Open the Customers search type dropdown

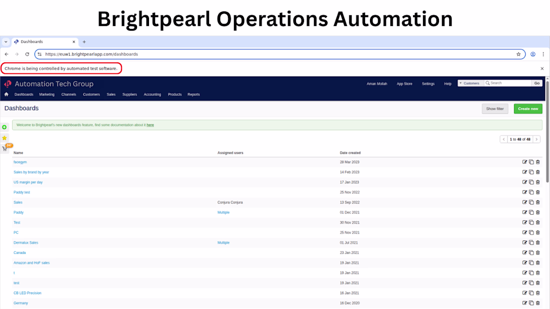(x=470, y=83)
